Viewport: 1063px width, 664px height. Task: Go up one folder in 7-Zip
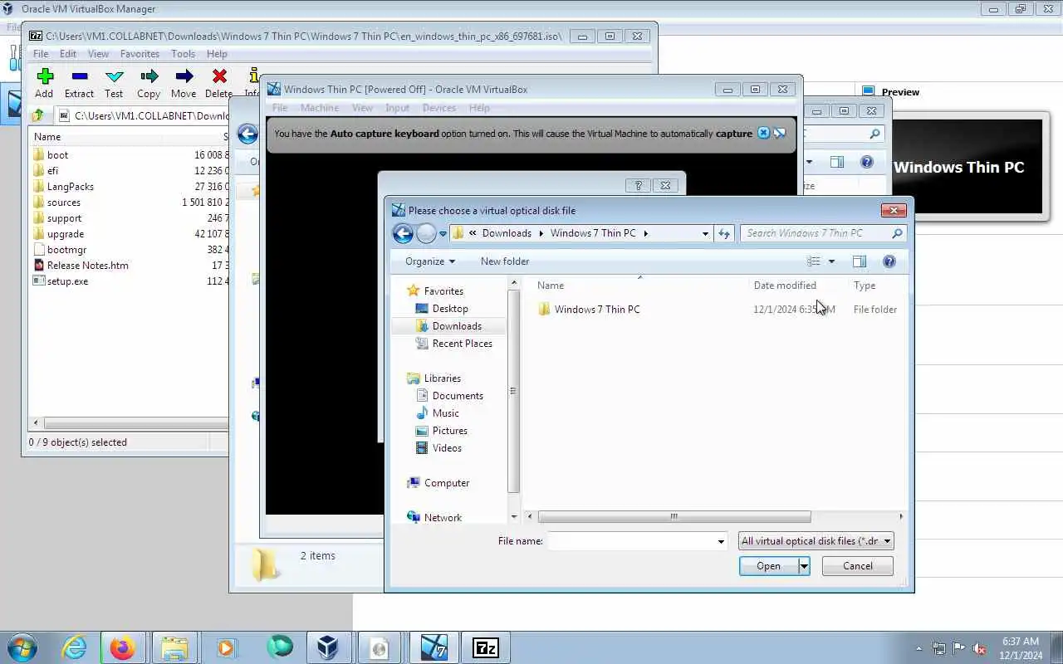coord(38,115)
